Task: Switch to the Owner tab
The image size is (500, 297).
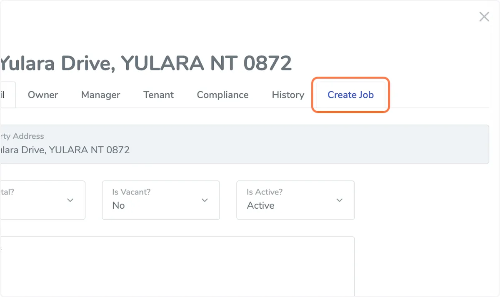Action: 43,95
